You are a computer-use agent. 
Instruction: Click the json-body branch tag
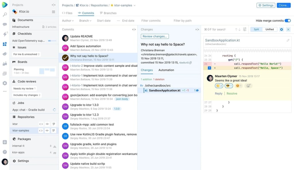click(x=122, y=99)
